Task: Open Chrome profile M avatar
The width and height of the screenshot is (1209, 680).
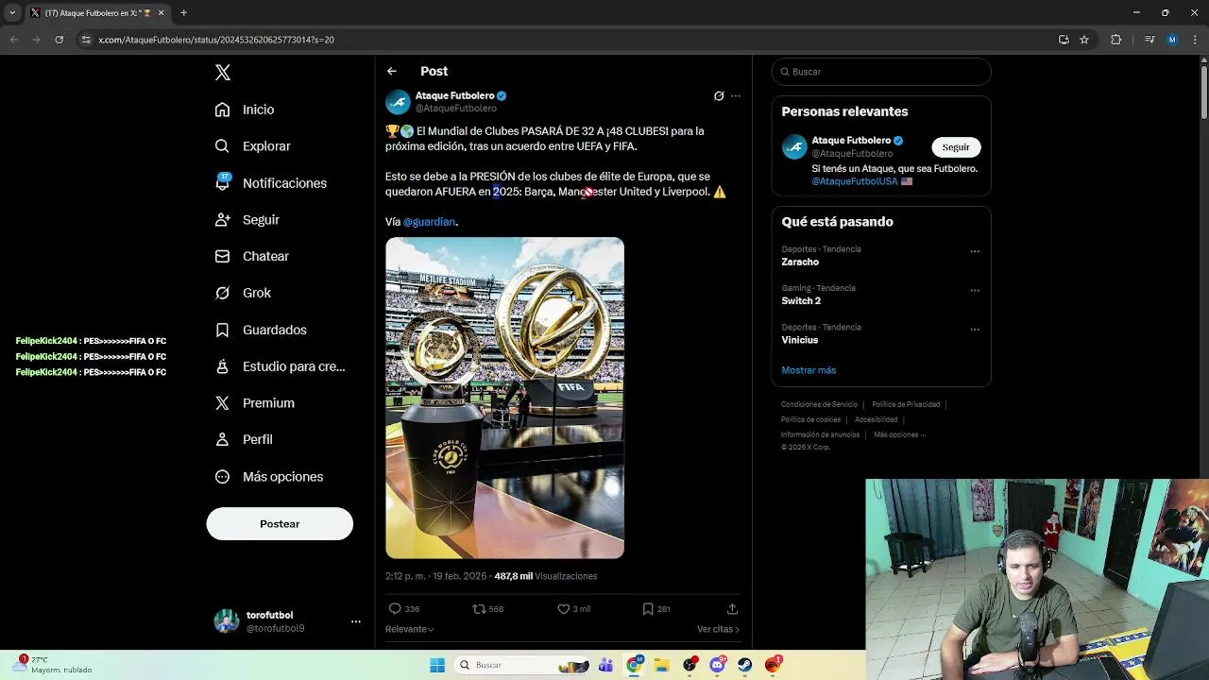Action: click(1172, 40)
